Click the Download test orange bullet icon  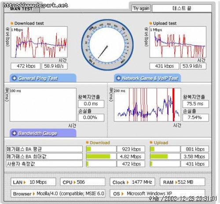click(12, 23)
